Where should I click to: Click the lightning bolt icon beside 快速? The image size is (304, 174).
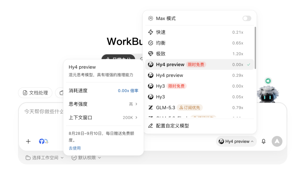pyautogui.click(x=151, y=32)
